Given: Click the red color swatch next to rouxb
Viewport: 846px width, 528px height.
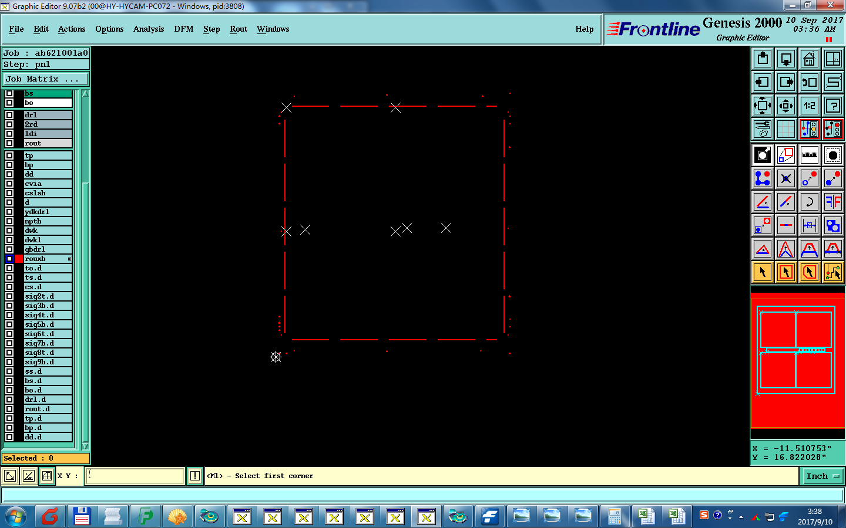Looking at the screenshot, I should pos(19,259).
